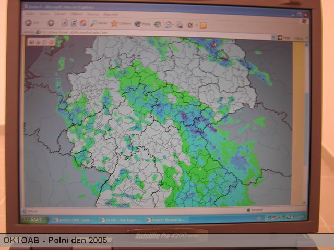Open the Windows Start menu
The image size is (334, 250).
click(34, 220)
